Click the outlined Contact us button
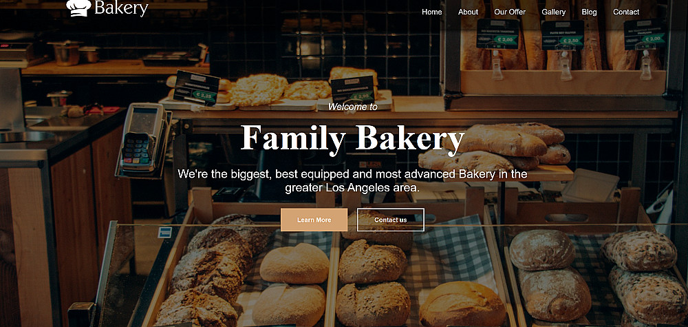688x327 pixels. pyautogui.click(x=391, y=220)
